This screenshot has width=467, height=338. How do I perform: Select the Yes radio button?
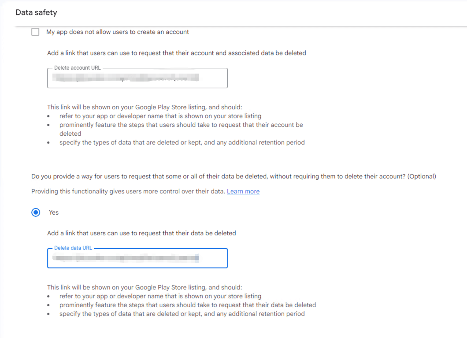[36, 212]
